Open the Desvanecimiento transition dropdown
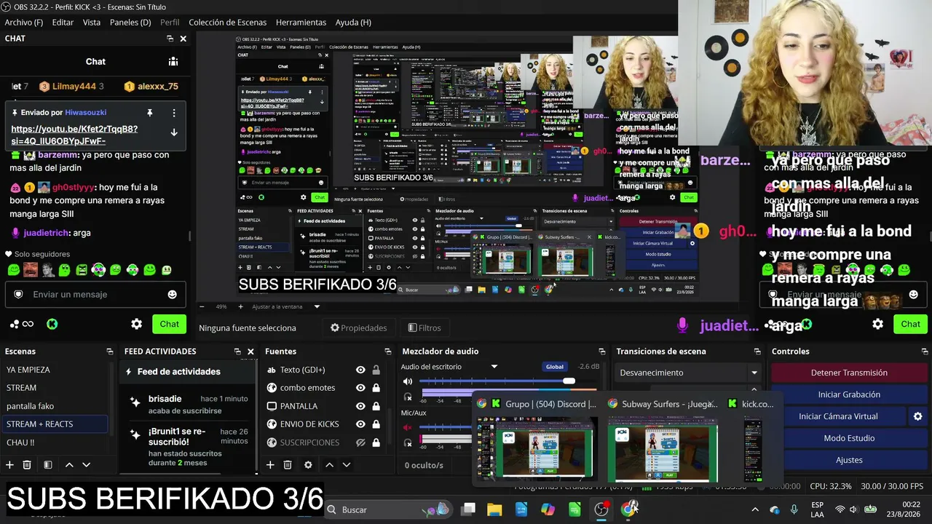The height and width of the screenshot is (524, 932). coord(687,373)
